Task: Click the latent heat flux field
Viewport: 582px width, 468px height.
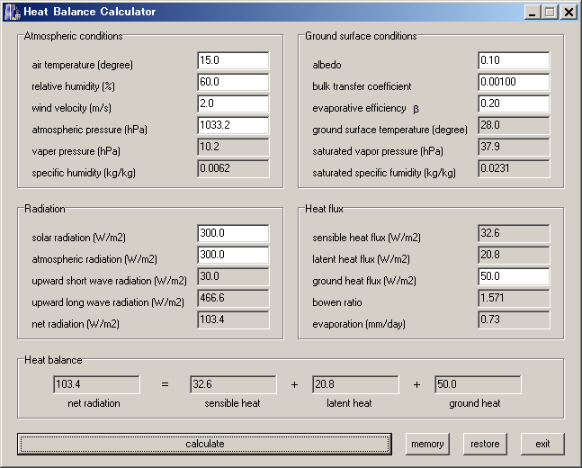Action: [x=514, y=255]
